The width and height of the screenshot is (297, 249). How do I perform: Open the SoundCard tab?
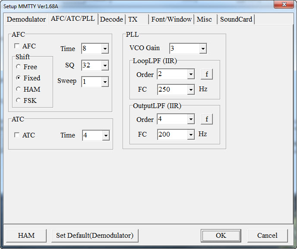(x=236, y=19)
